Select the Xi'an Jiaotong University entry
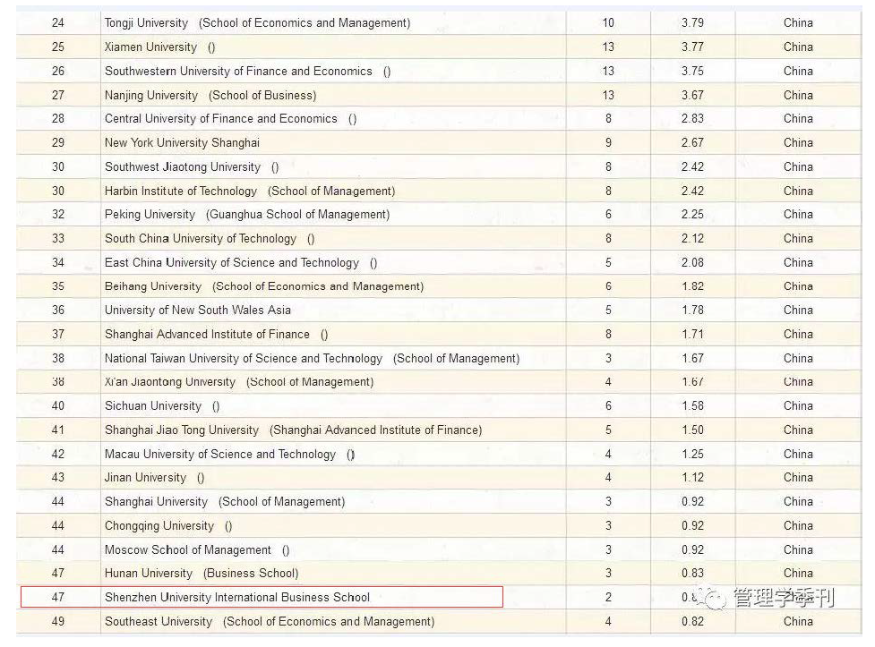Image resolution: width=875 pixels, height=647 pixels. coord(239,381)
